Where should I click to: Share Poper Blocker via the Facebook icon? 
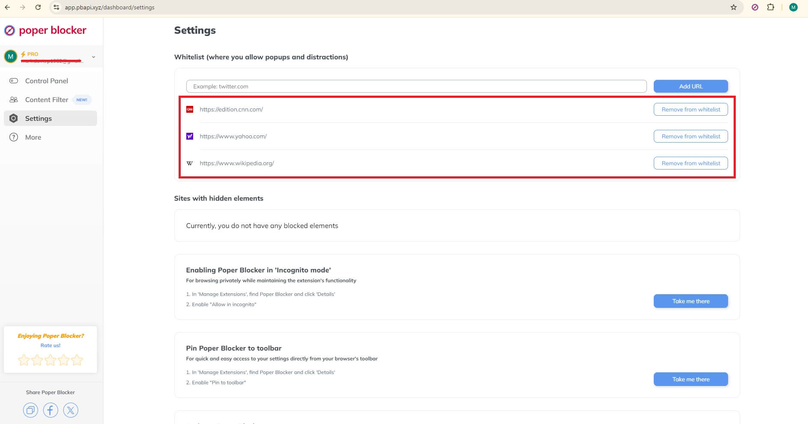click(x=50, y=410)
